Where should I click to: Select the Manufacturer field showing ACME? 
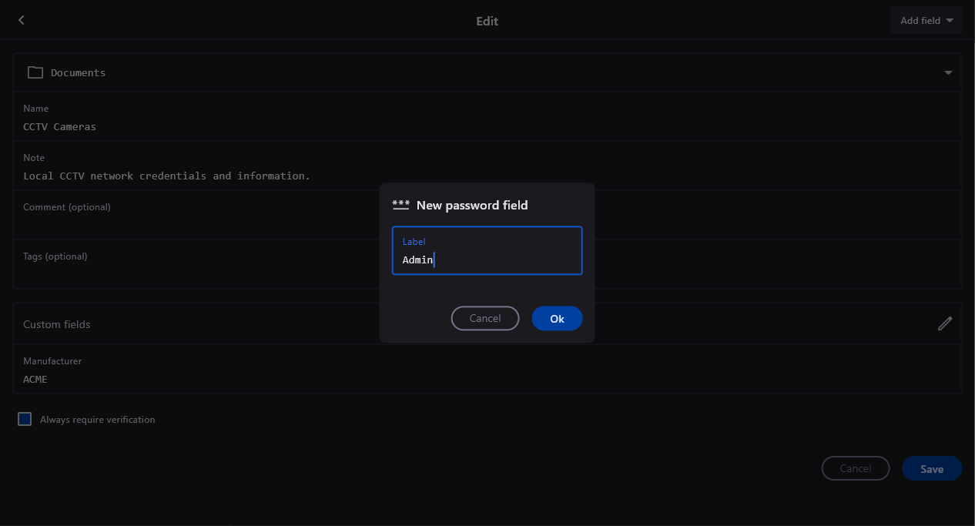(x=487, y=379)
